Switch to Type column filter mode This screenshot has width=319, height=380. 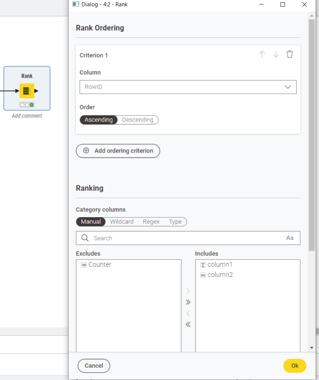[x=175, y=222]
